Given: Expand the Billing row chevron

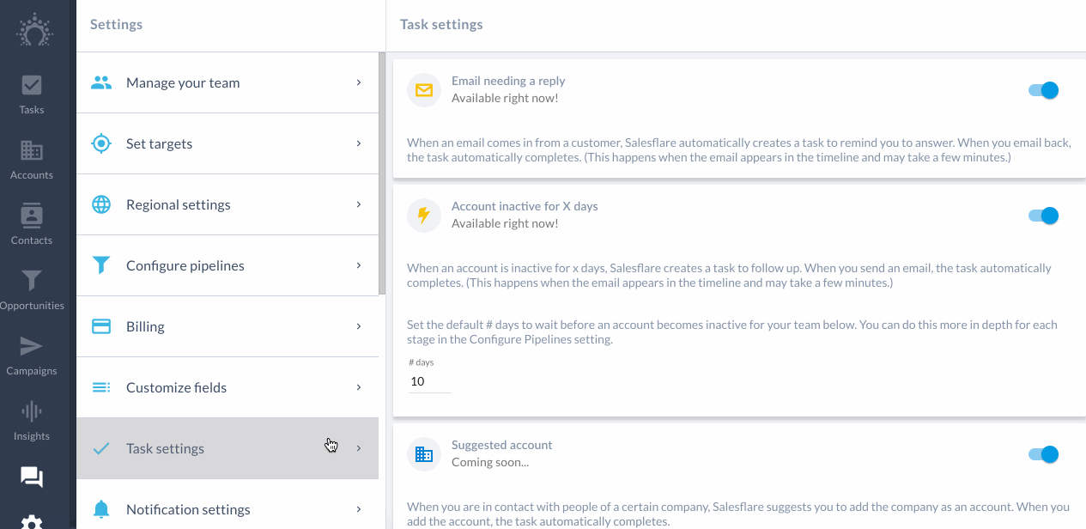Looking at the screenshot, I should (359, 326).
